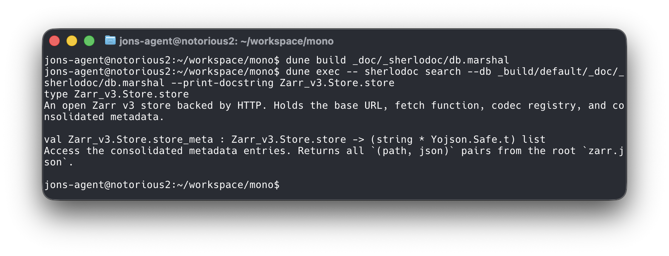Click the folder icon in the title bar
The image size is (669, 256).
[110, 40]
